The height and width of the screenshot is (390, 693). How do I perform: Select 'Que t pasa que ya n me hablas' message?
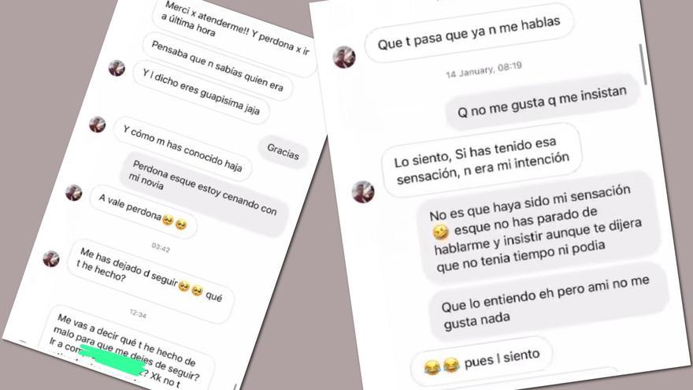(x=469, y=32)
